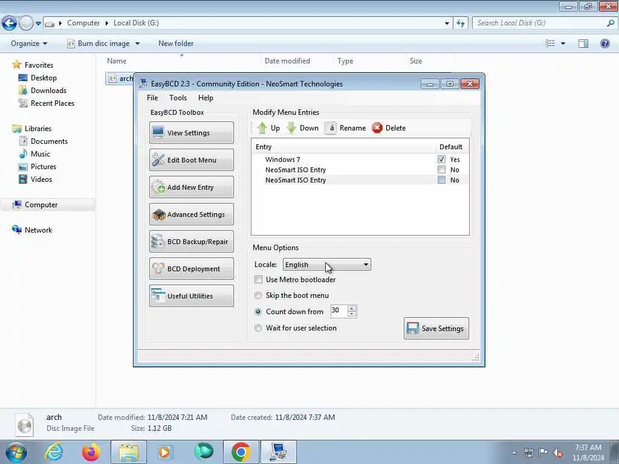Go back in Explorer window
Screen dimensions: 619x464
coord(9,23)
